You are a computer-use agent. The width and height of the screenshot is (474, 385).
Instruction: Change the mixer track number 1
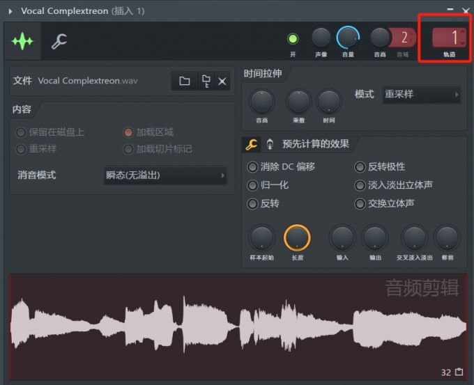pos(449,38)
